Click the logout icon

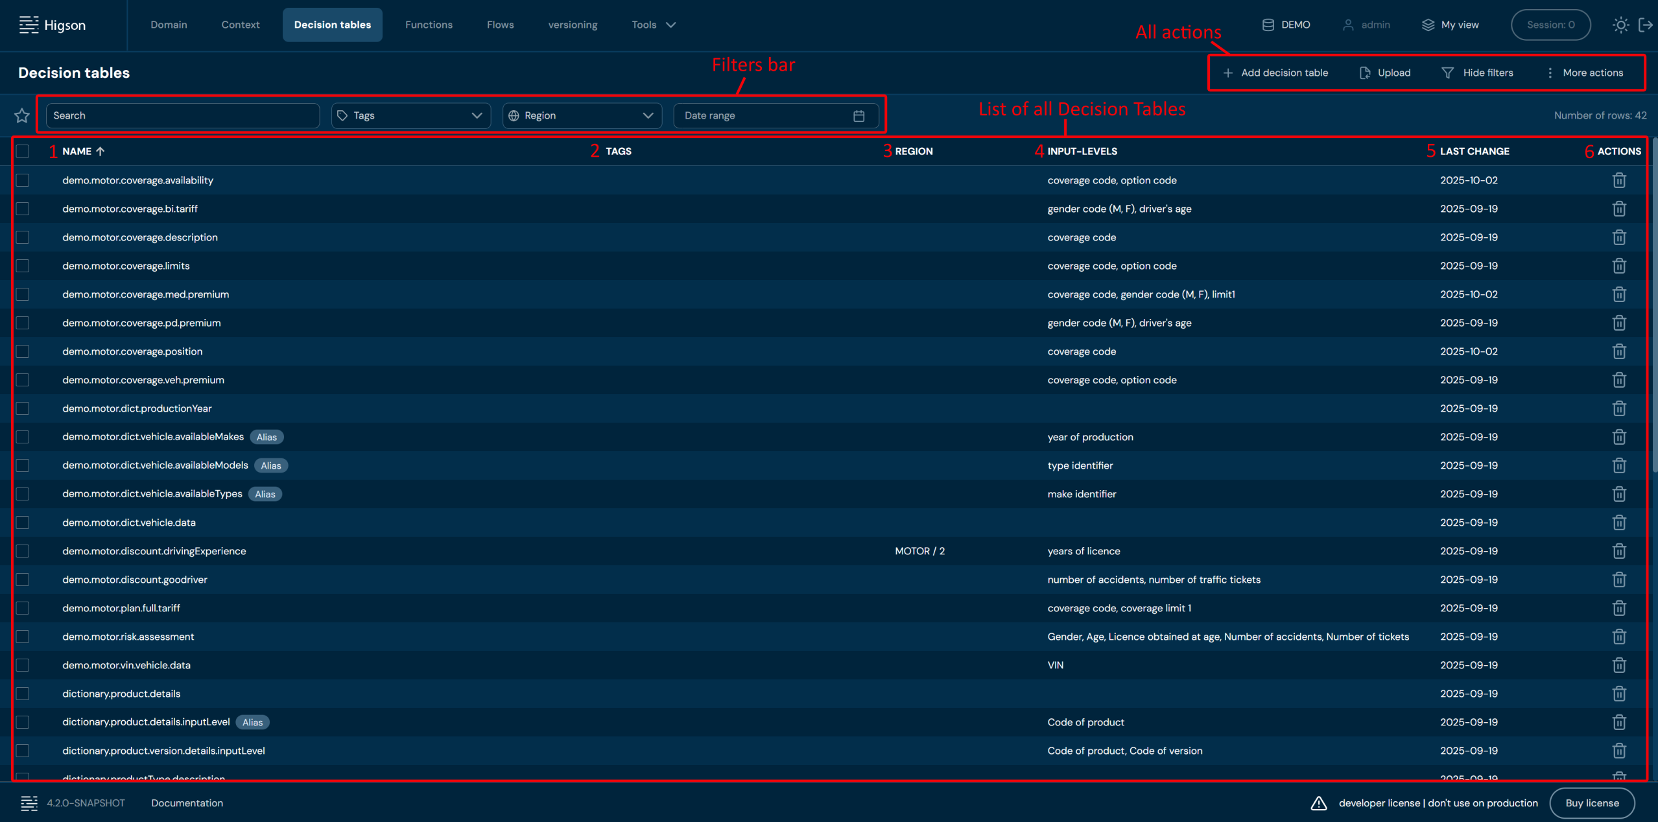click(x=1646, y=25)
